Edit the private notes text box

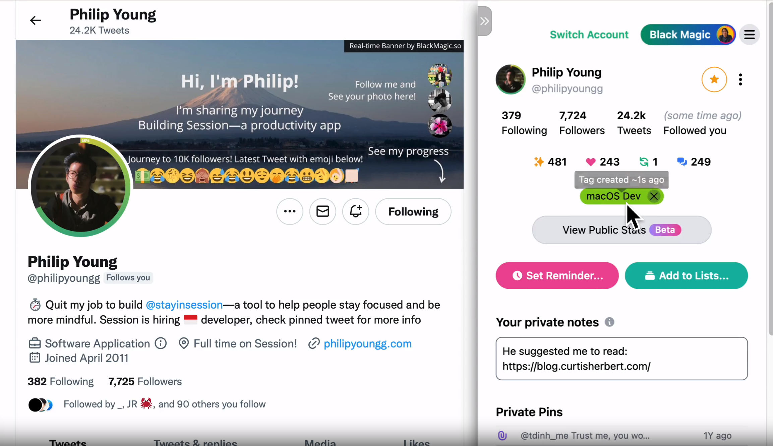[621, 359]
